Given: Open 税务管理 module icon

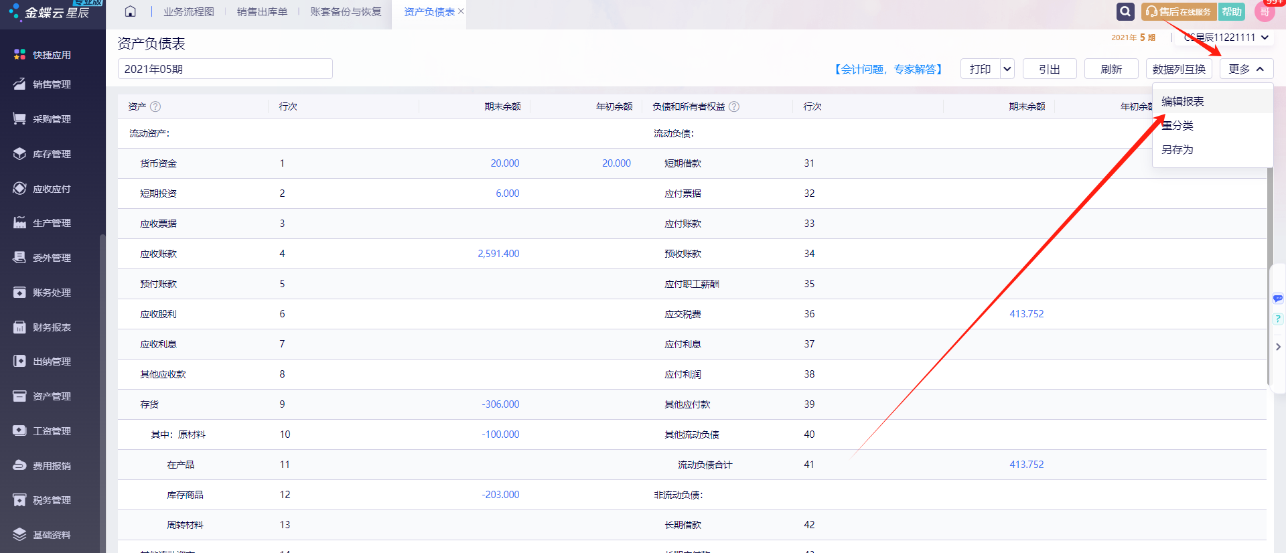Looking at the screenshot, I should 19,500.
